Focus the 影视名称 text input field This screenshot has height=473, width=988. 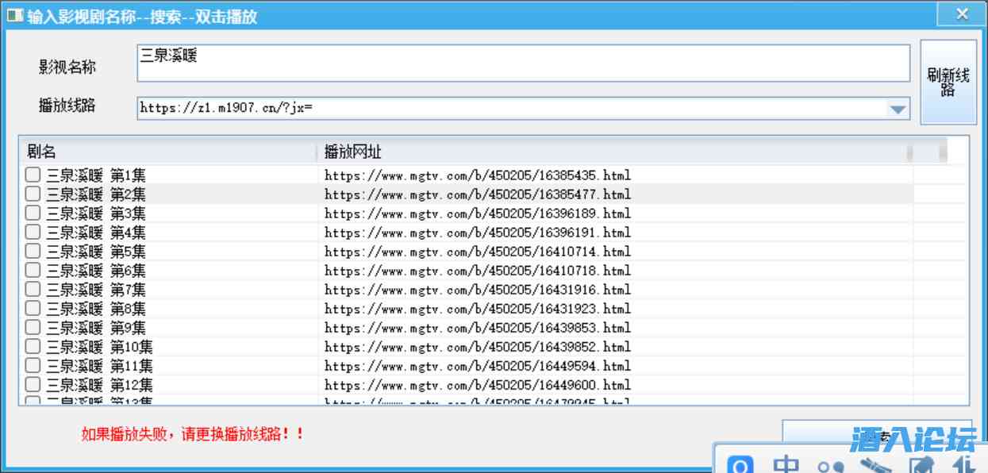pos(522,63)
